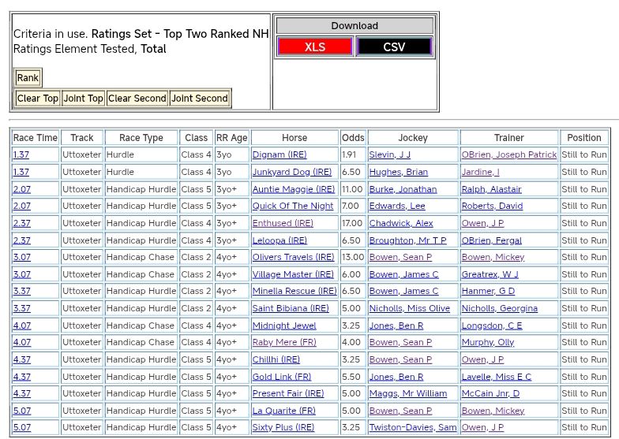619x439 pixels.
Task: Open Gold Link (FR) horse page
Action: [281, 377]
